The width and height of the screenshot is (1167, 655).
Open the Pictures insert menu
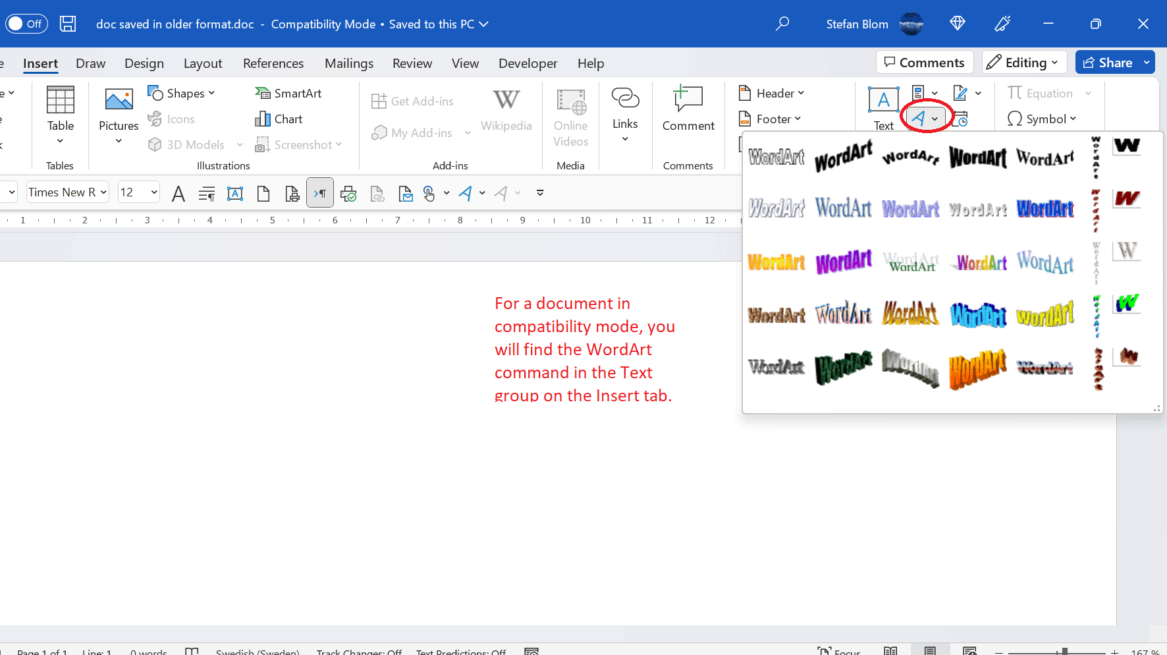pyautogui.click(x=119, y=115)
